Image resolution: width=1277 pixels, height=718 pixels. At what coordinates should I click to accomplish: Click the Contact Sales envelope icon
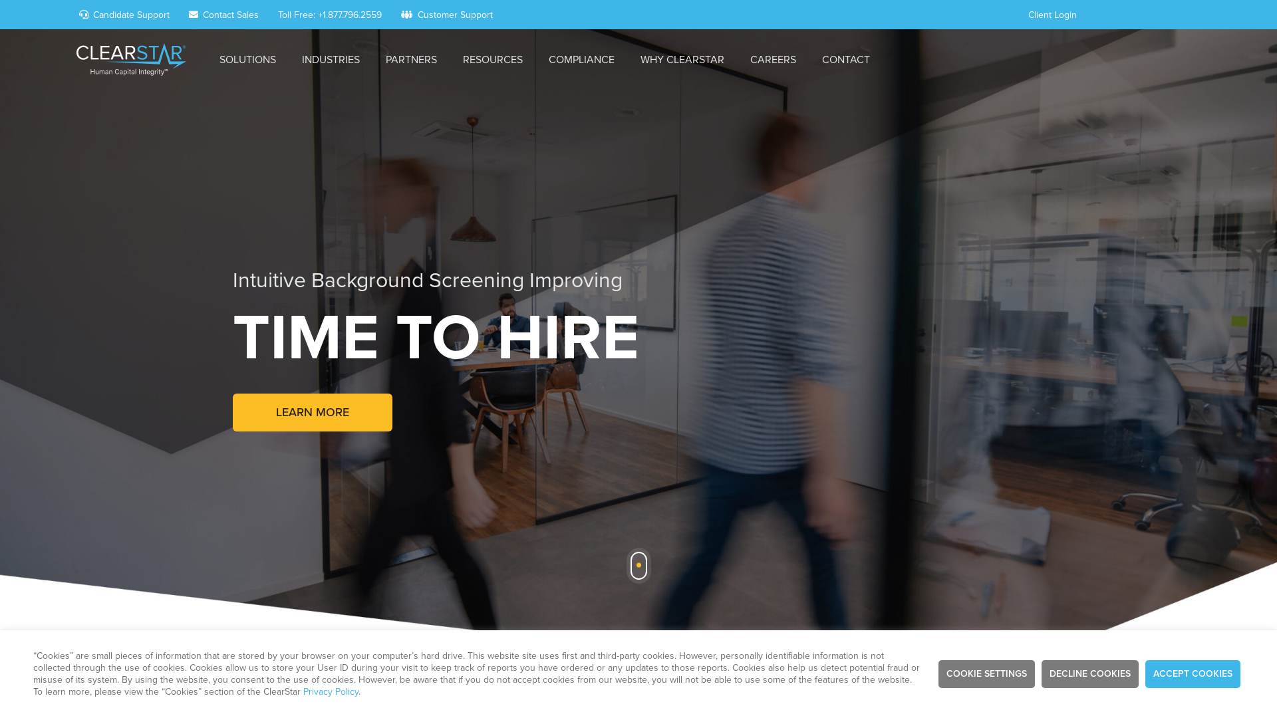coord(194,14)
